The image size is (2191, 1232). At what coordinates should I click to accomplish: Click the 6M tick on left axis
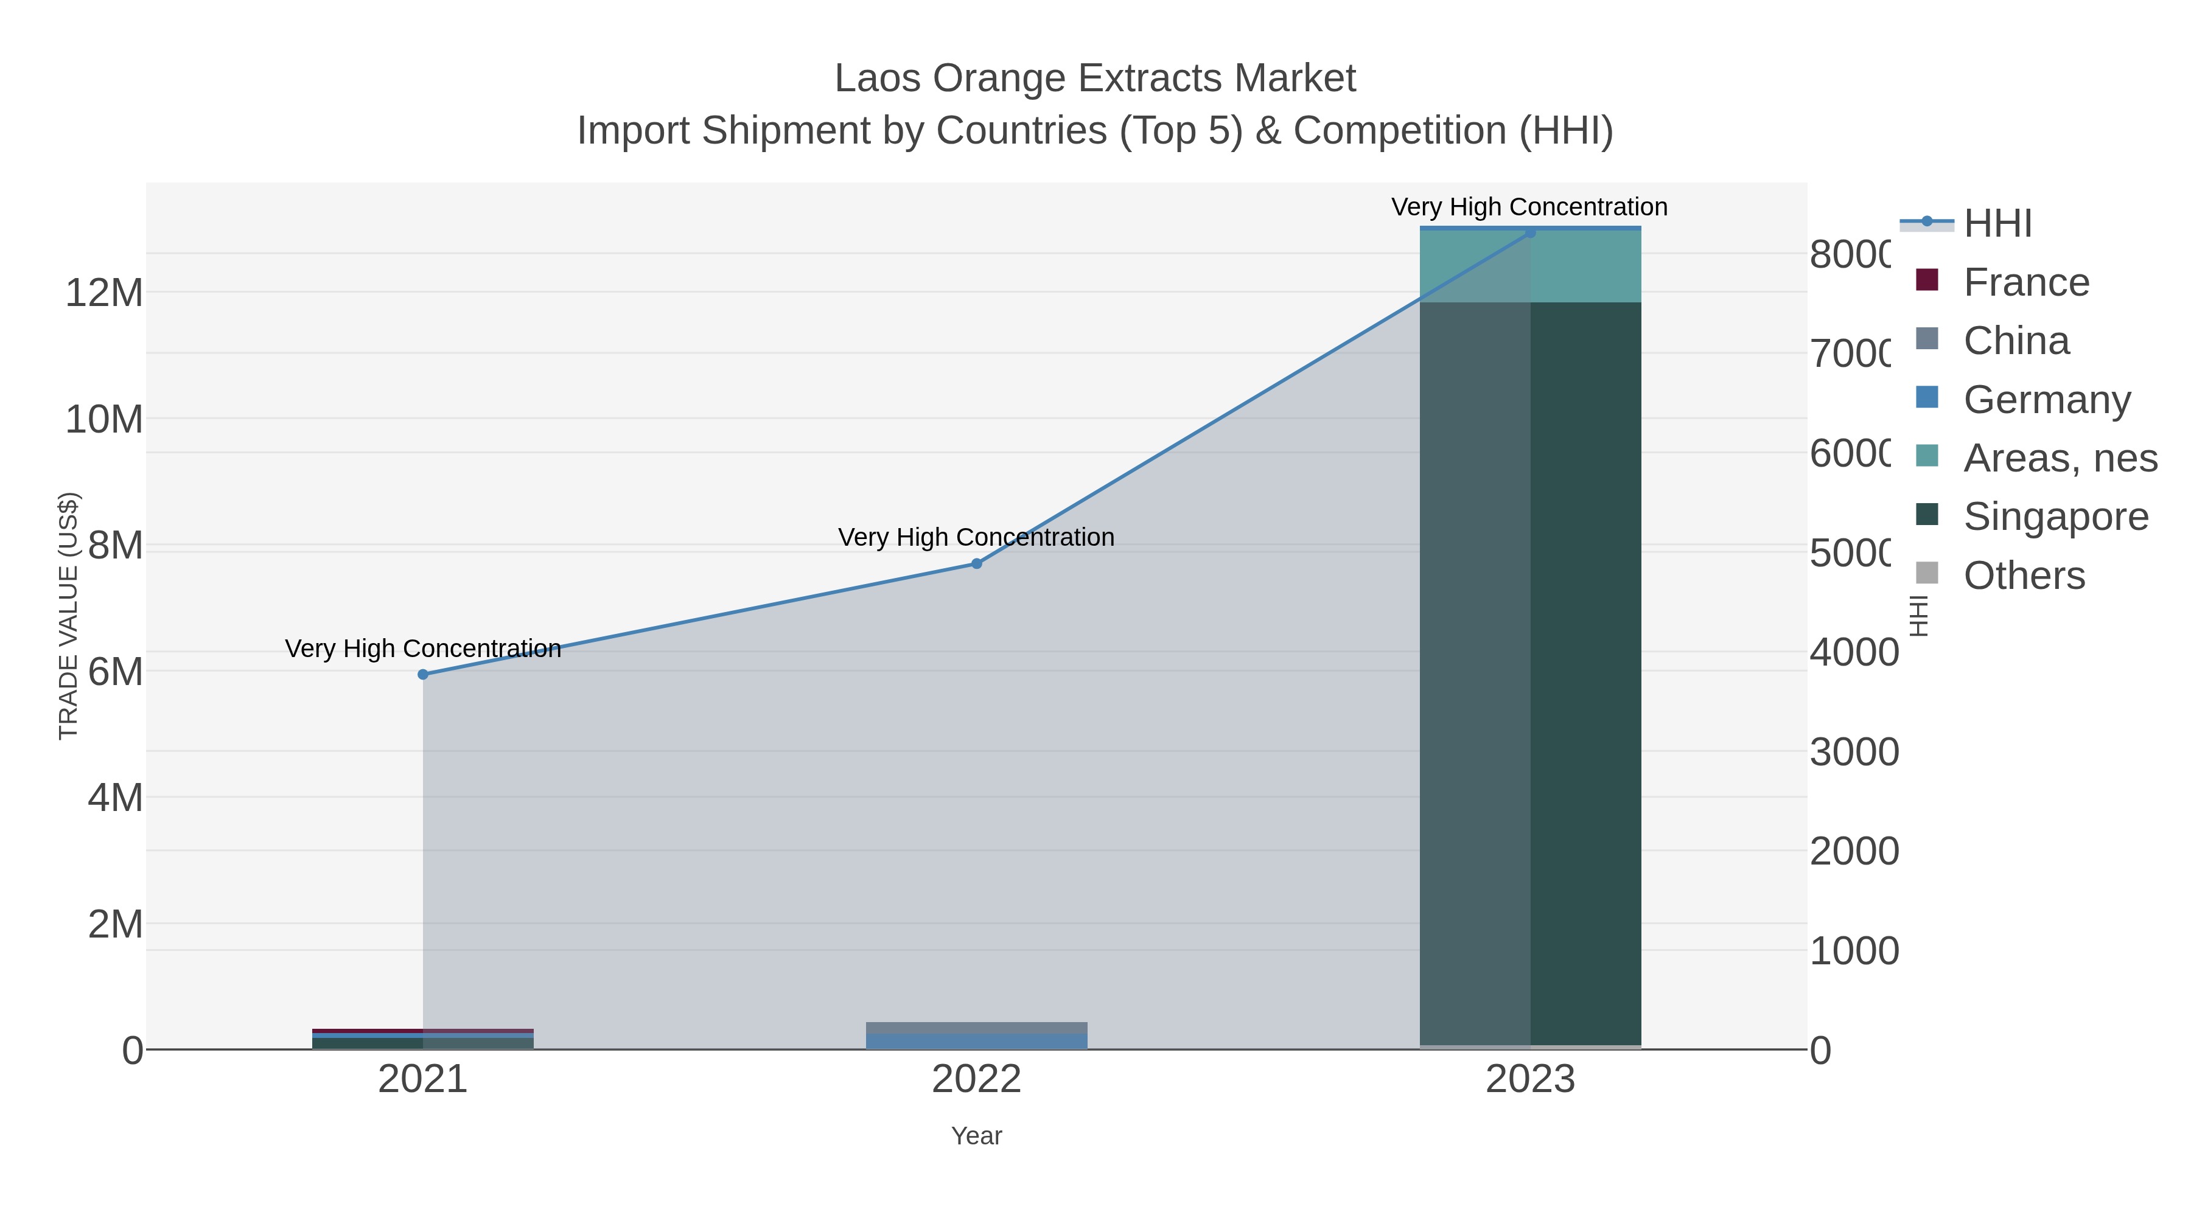(x=115, y=672)
